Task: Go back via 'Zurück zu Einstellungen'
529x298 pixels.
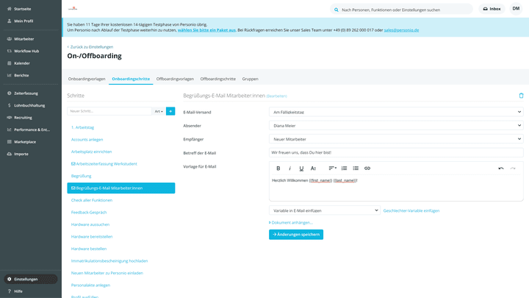Action: pyautogui.click(x=90, y=47)
